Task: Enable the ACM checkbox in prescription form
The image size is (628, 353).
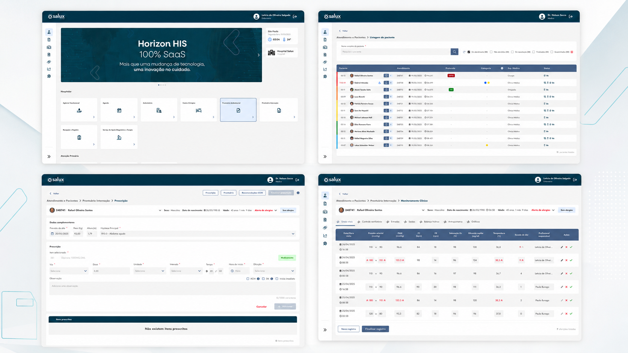Action: tap(248, 279)
